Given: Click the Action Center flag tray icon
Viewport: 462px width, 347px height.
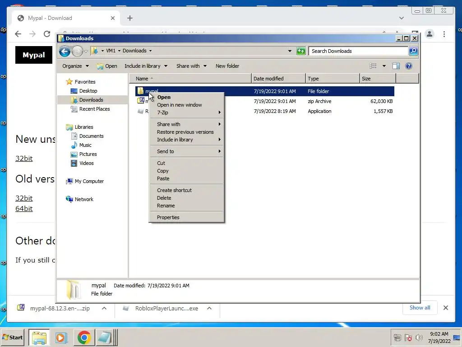Looking at the screenshot, I should click(x=408, y=337).
